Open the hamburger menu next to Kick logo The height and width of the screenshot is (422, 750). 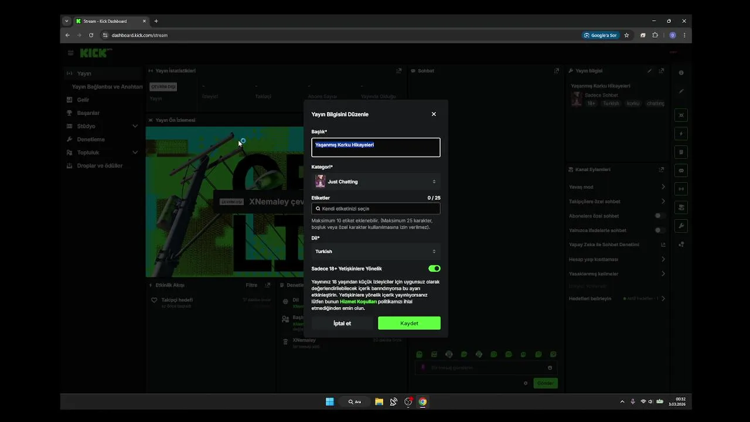click(x=70, y=53)
